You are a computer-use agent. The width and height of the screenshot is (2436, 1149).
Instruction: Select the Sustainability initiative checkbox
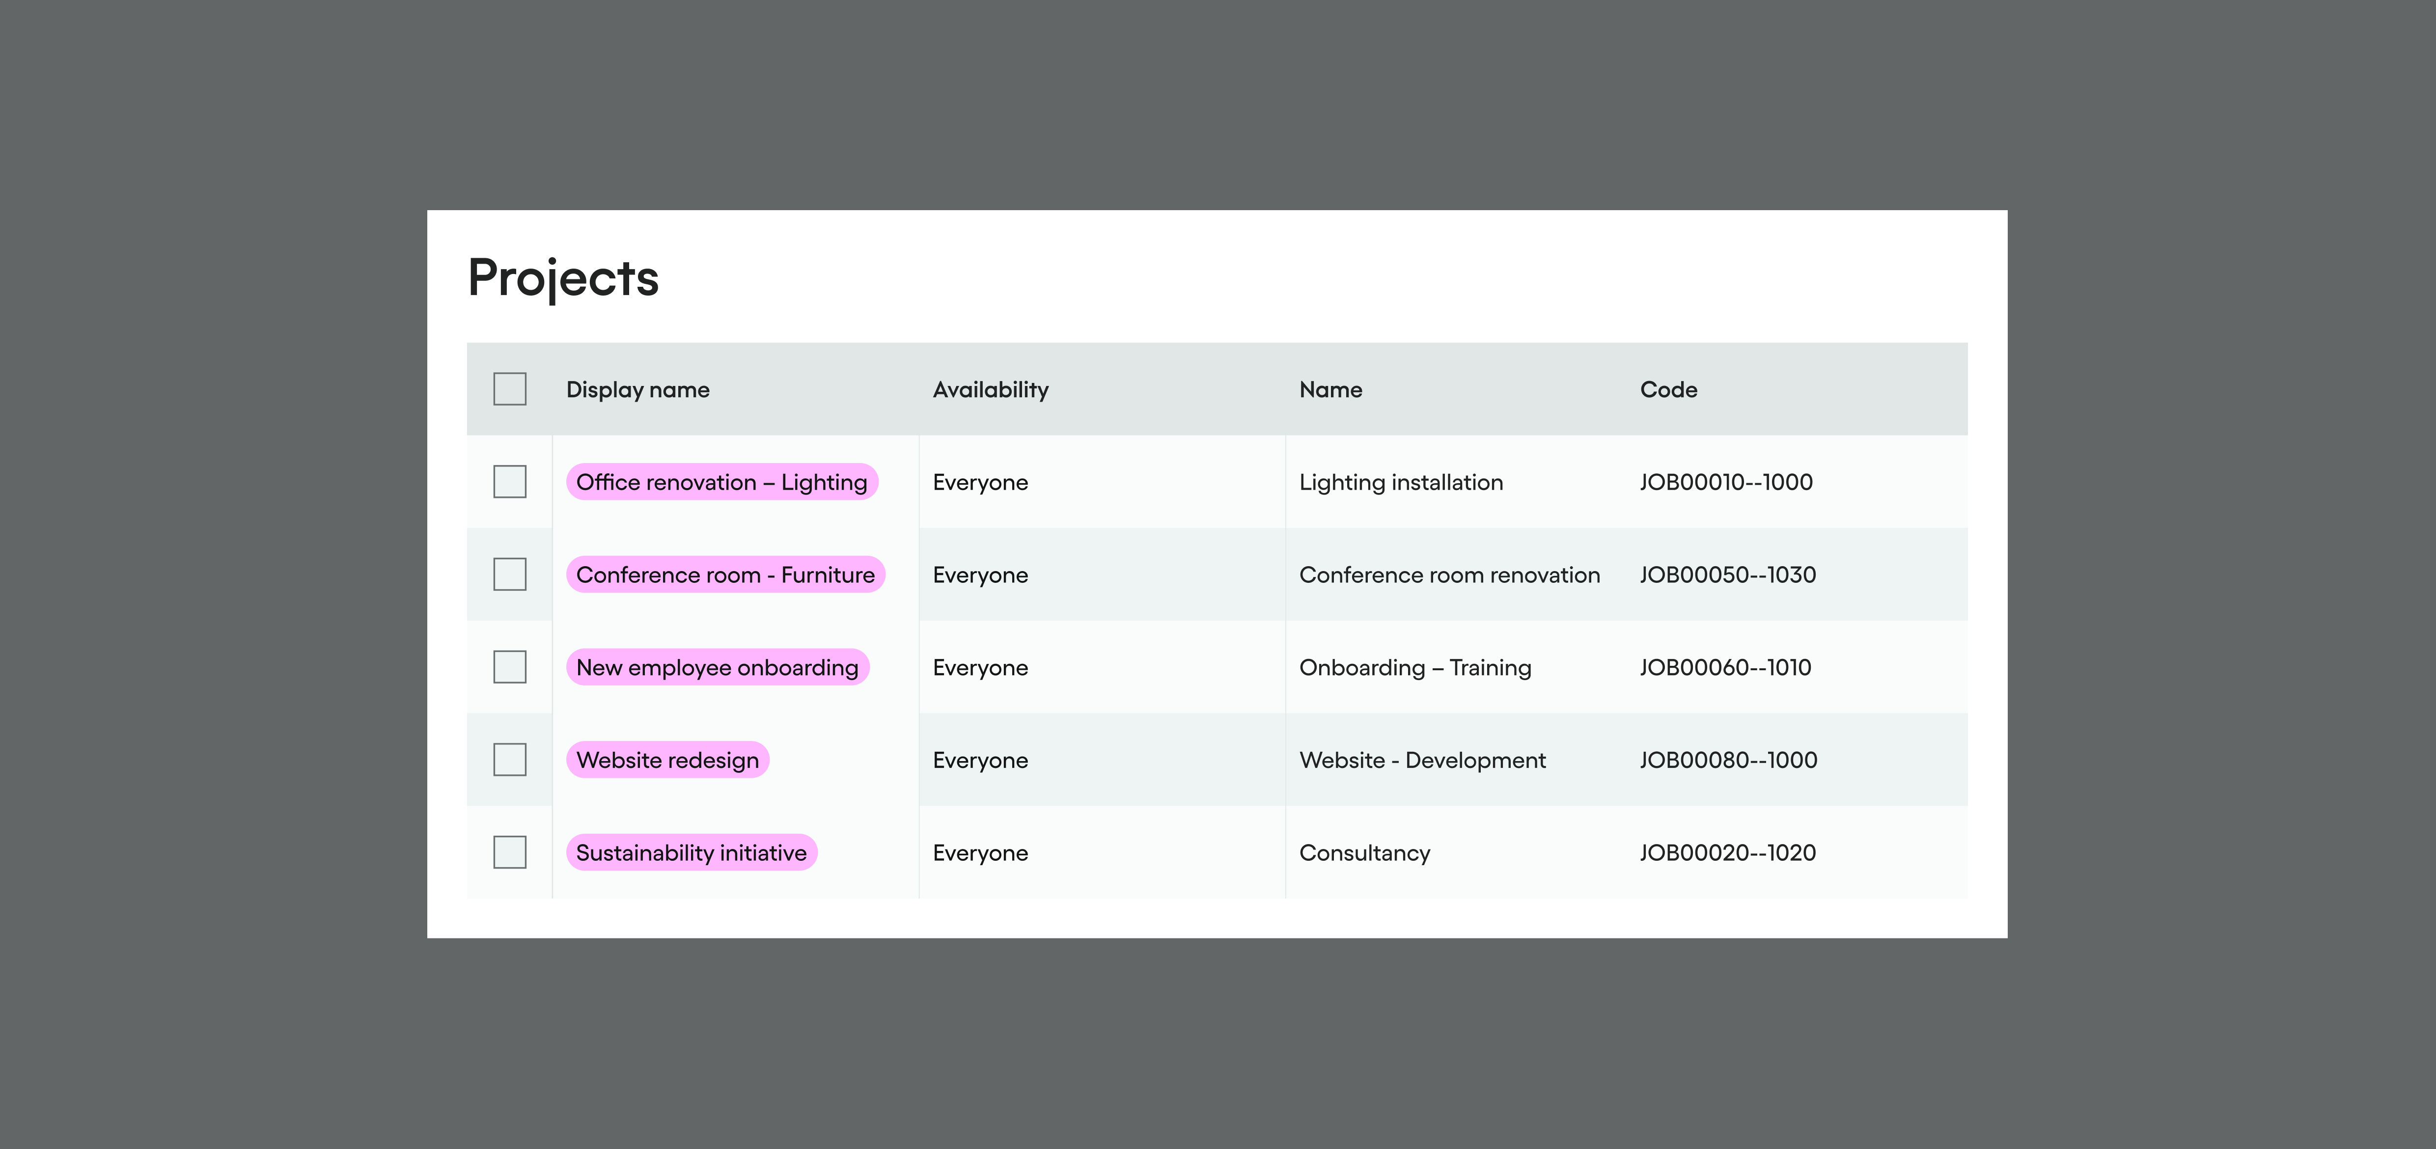510,852
